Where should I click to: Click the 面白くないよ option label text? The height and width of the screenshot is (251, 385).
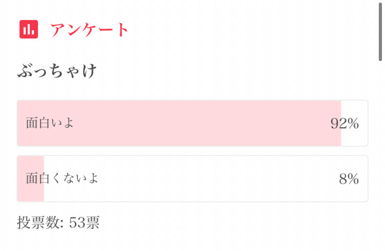pos(62,178)
